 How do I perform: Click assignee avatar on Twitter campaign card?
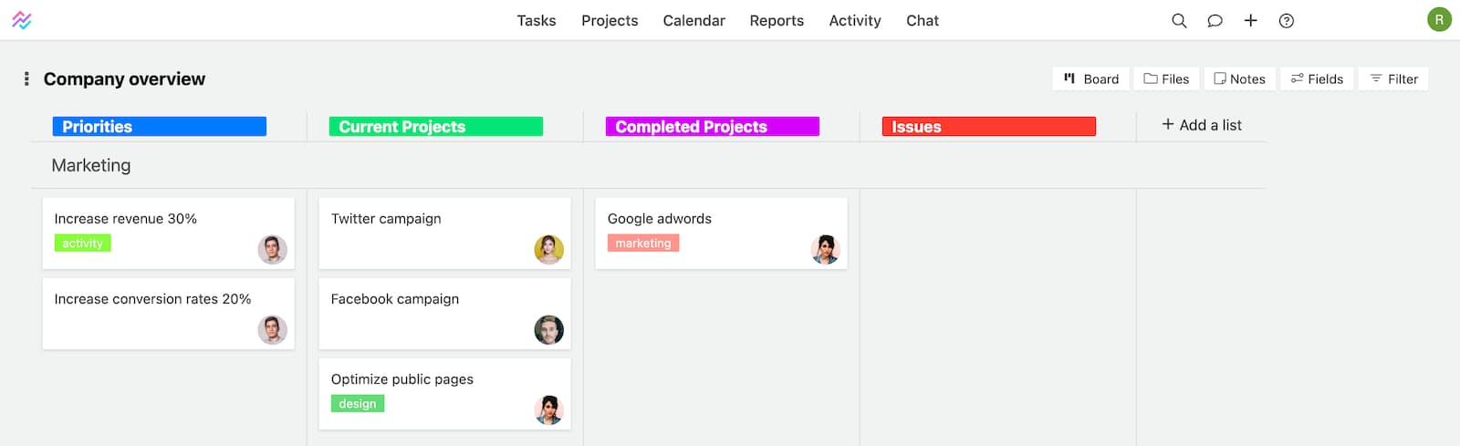click(x=548, y=249)
